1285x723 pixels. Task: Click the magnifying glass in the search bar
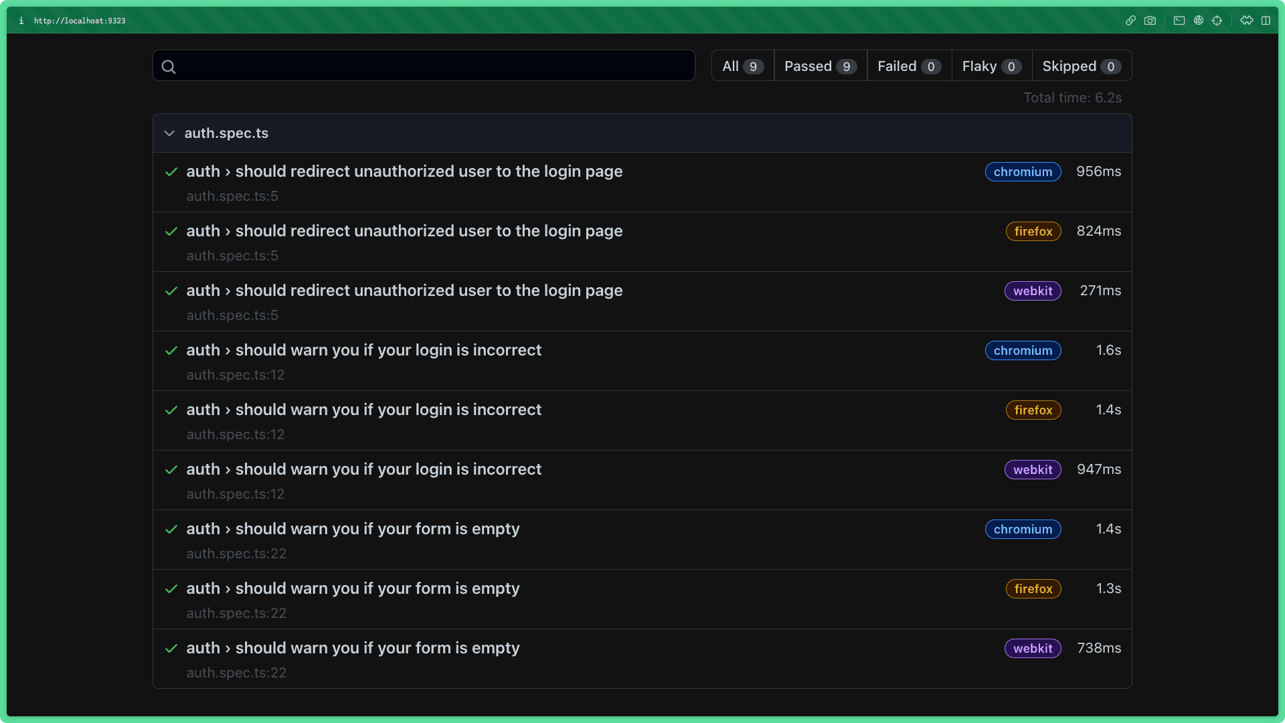(169, 66)
